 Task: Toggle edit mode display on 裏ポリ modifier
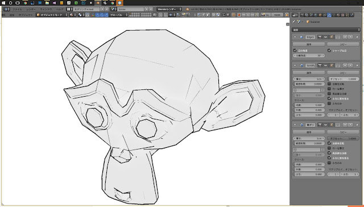tap(332, 125)
